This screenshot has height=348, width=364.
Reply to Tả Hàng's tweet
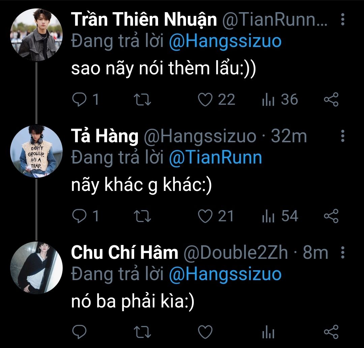pyautogui.click(x=80, y=216)
